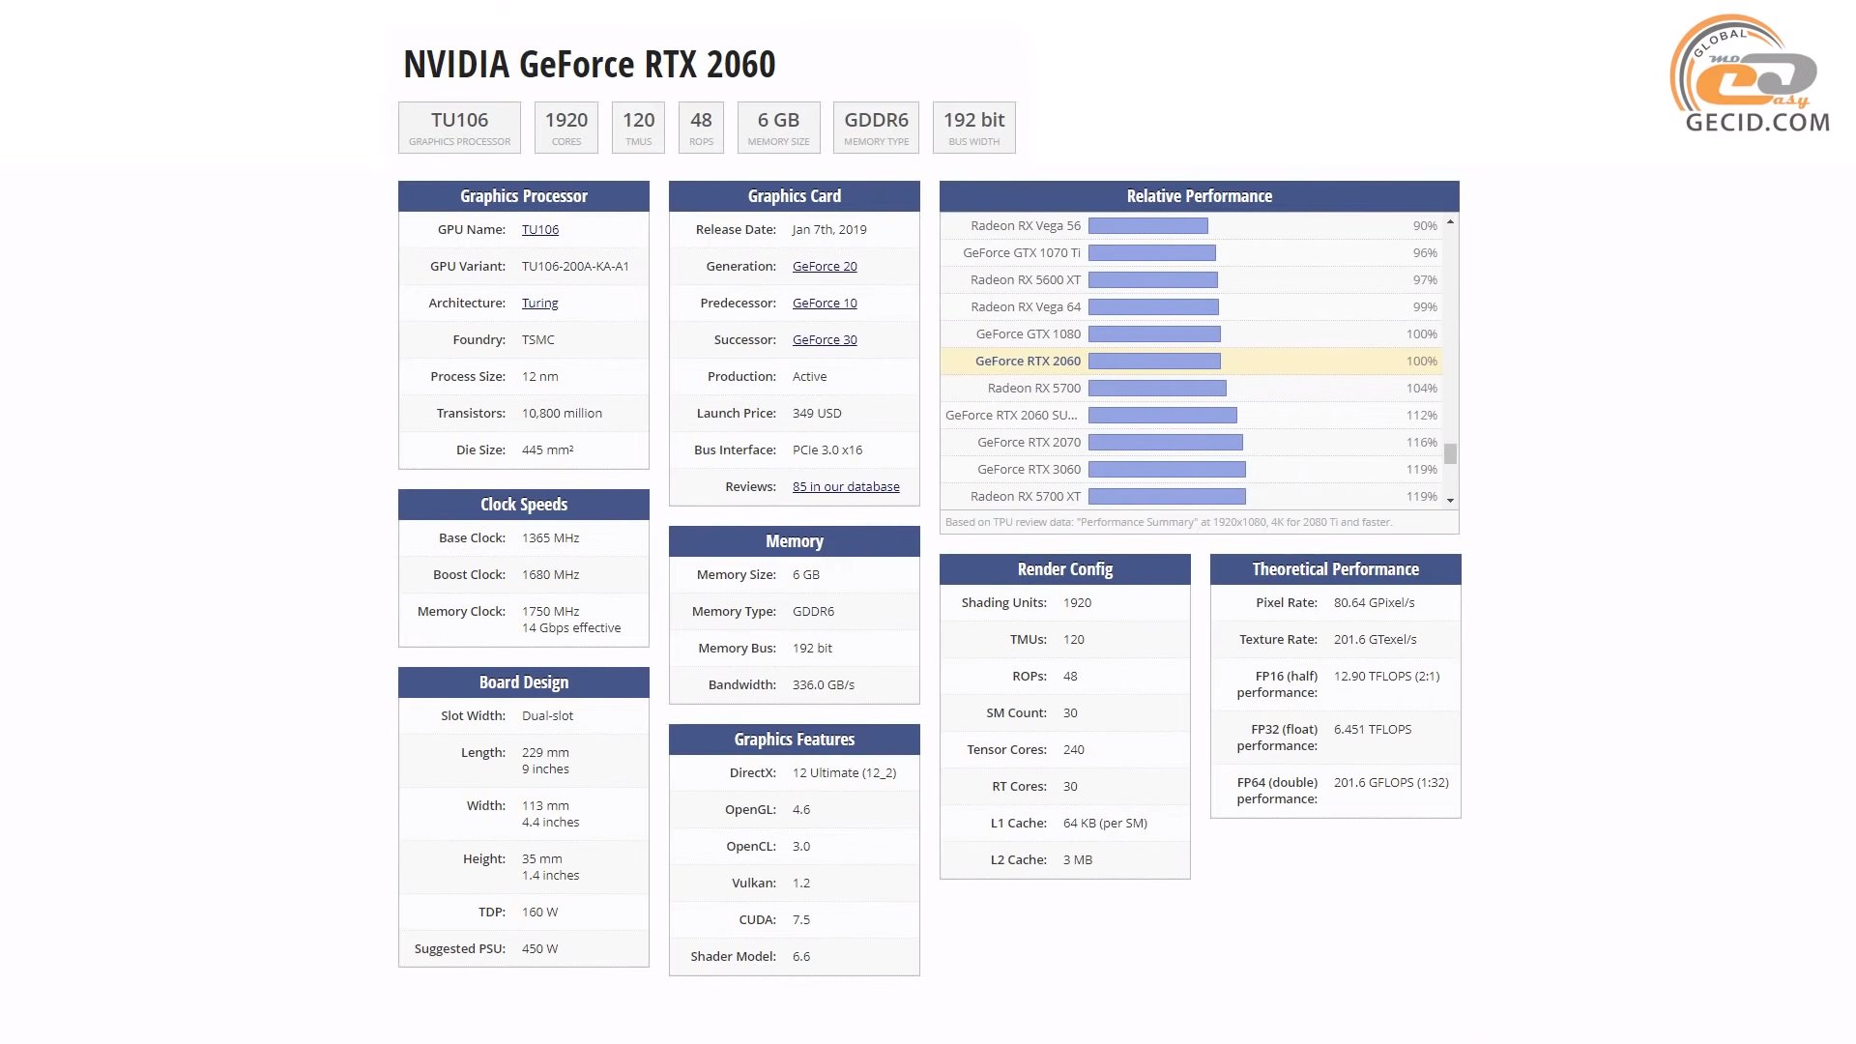The height and width of the screenshot is (1044, 1856).
Task: Click the Graphics Features section header
Action: coord(795,739)
